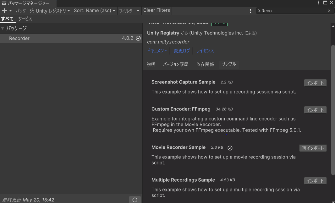Viewport: 335px width, 203px height.
Task: Open the three-dot toolbar options menu
Action: [x=250, y=11]
